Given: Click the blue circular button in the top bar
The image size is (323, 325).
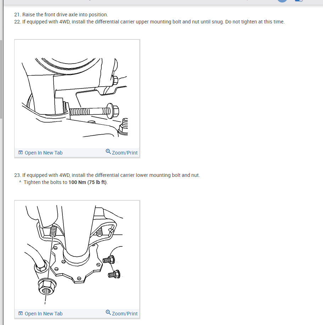Looking at the screenshot, I should coord(282,1).
